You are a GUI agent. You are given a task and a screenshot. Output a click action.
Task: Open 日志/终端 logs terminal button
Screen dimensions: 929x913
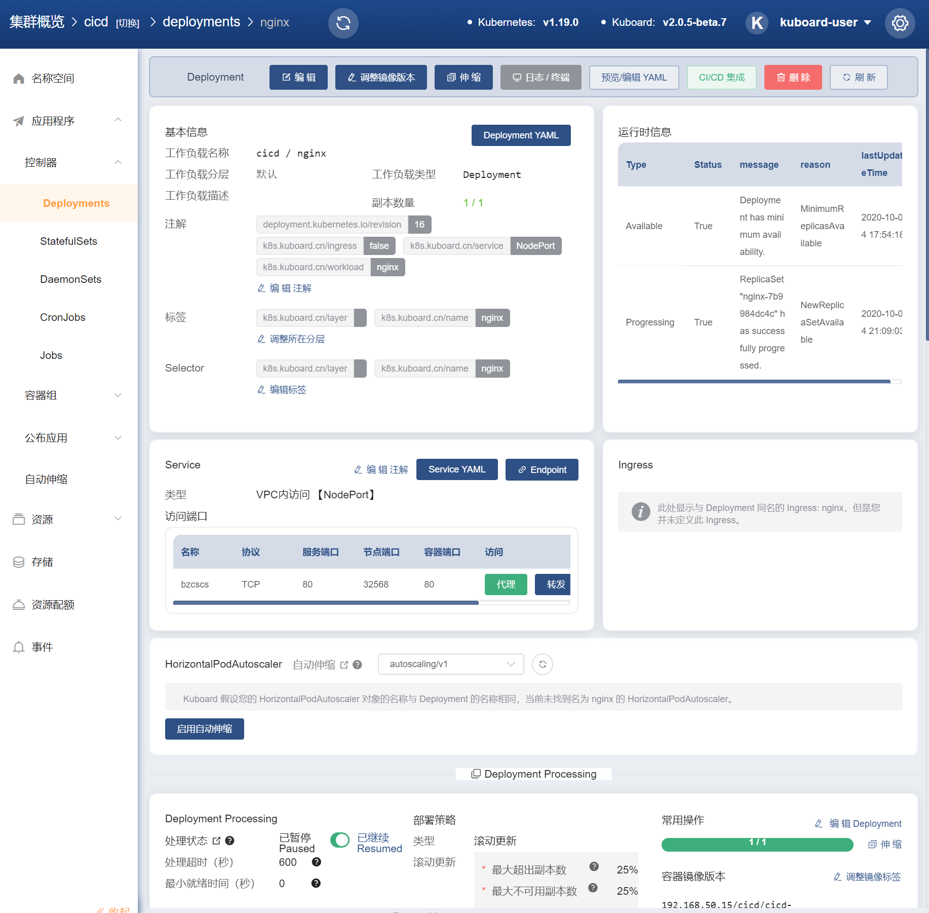pos(540,77)
